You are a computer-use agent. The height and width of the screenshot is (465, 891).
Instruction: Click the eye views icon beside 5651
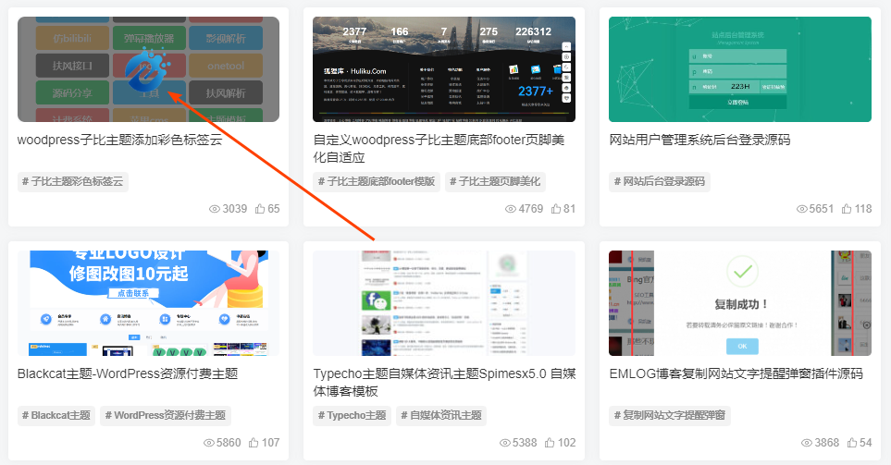802,209
